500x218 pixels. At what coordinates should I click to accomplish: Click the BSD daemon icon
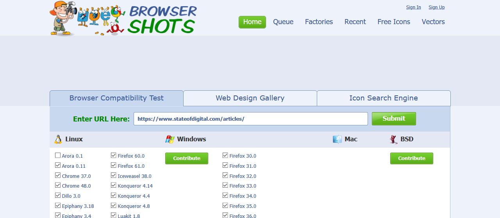(393, 139)
